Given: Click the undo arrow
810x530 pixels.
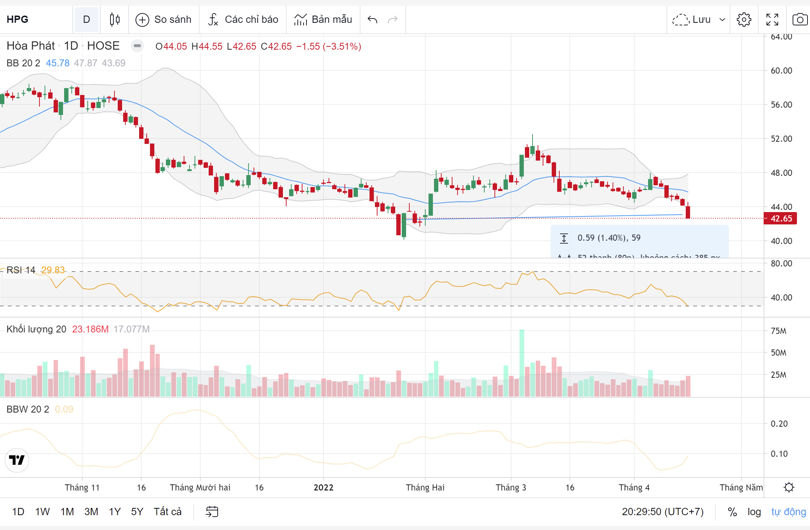Looking at the screenshot, I should point(372,20).
